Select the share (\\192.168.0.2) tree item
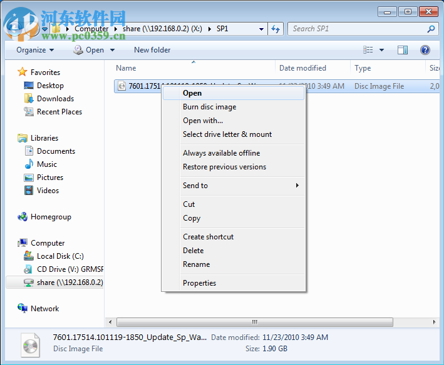This screenshot has width=444, height=365. click(56, 282)
